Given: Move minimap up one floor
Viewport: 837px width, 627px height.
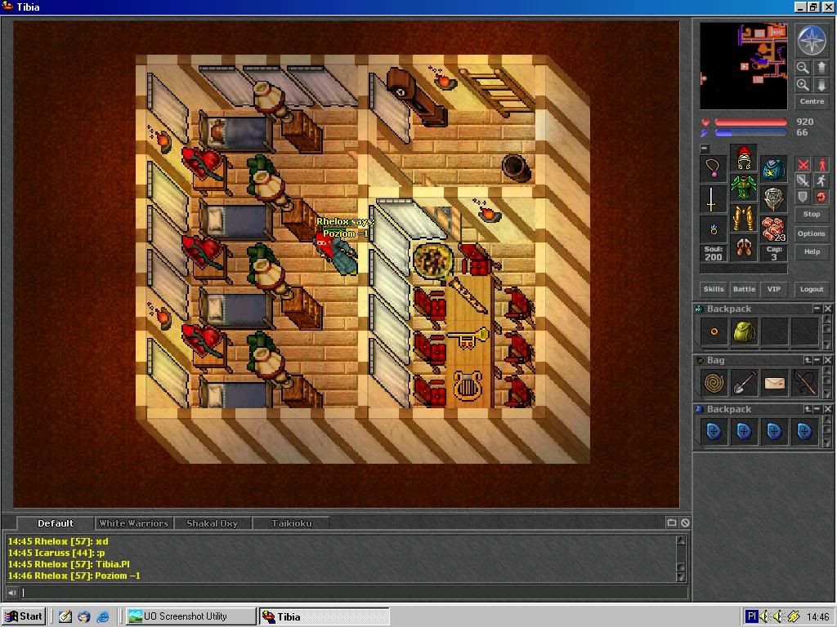Looking at the screenshot, I should [821, 68].
